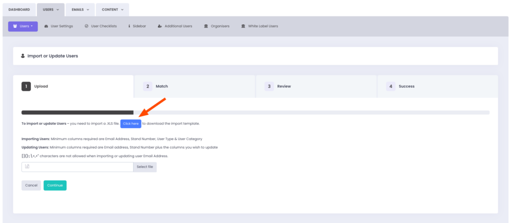Screen dimensions: 512x223
Task: Expand the Users top menu dropdown
Action: tap(50, 9)
